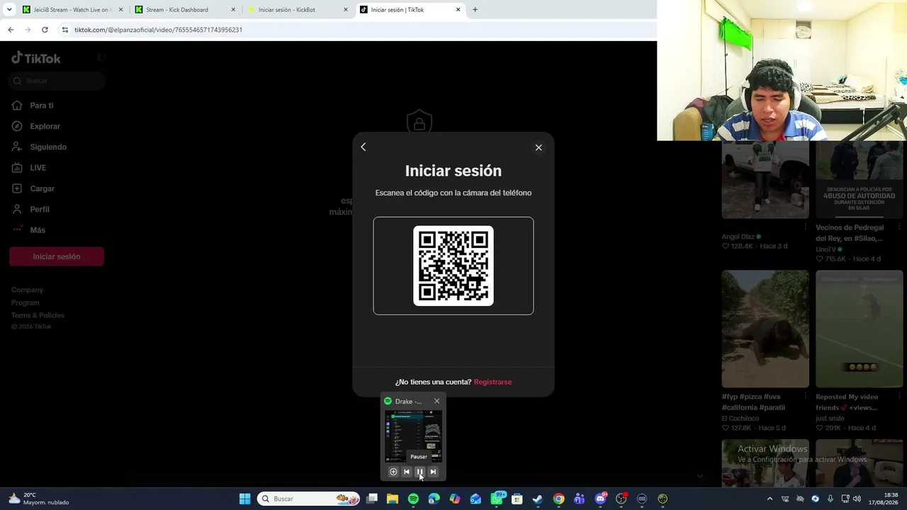Image resolution: width=907 pixels, height=510 pixels.
Task: Open LIVE in the sidebar
Action: tap(29, 168)
